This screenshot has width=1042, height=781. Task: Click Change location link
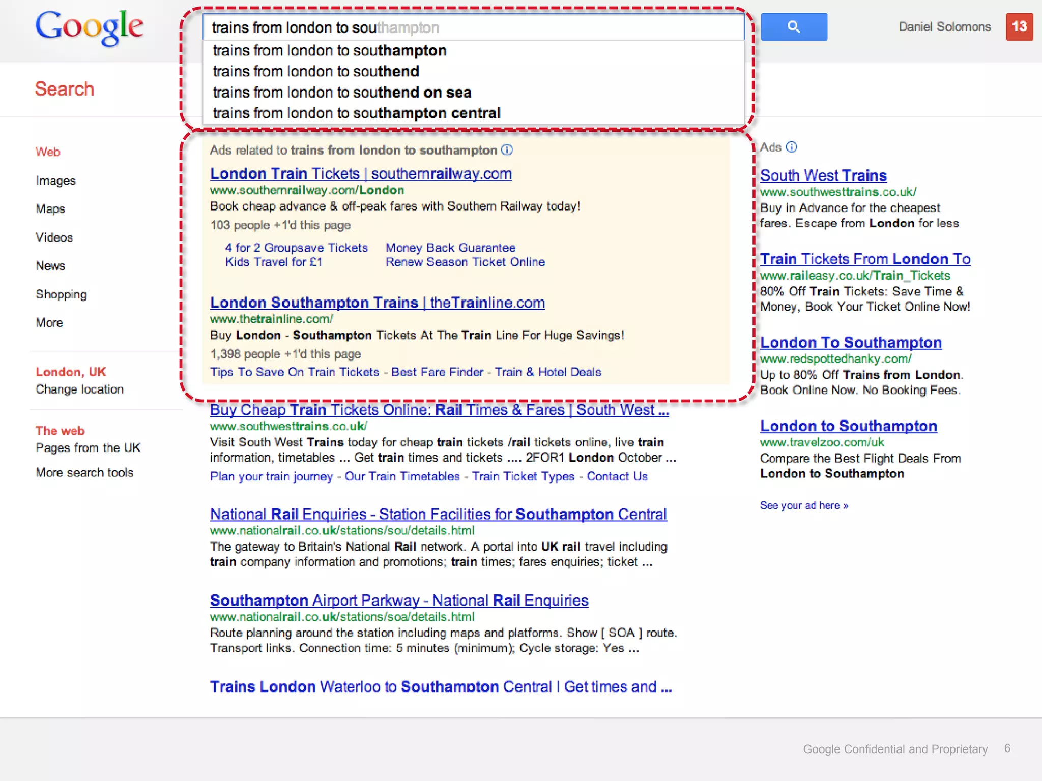click(79, 389)
